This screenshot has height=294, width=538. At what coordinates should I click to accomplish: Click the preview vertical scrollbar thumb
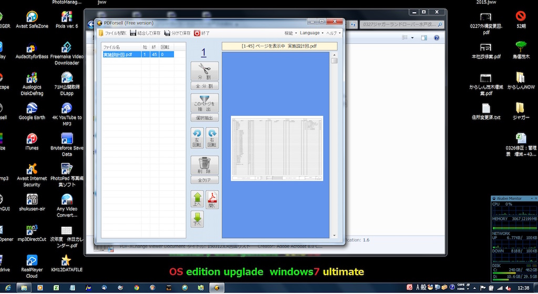tap(334, 61)
